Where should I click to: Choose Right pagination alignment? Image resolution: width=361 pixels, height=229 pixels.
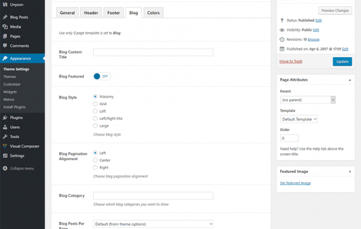pos(95,167)
